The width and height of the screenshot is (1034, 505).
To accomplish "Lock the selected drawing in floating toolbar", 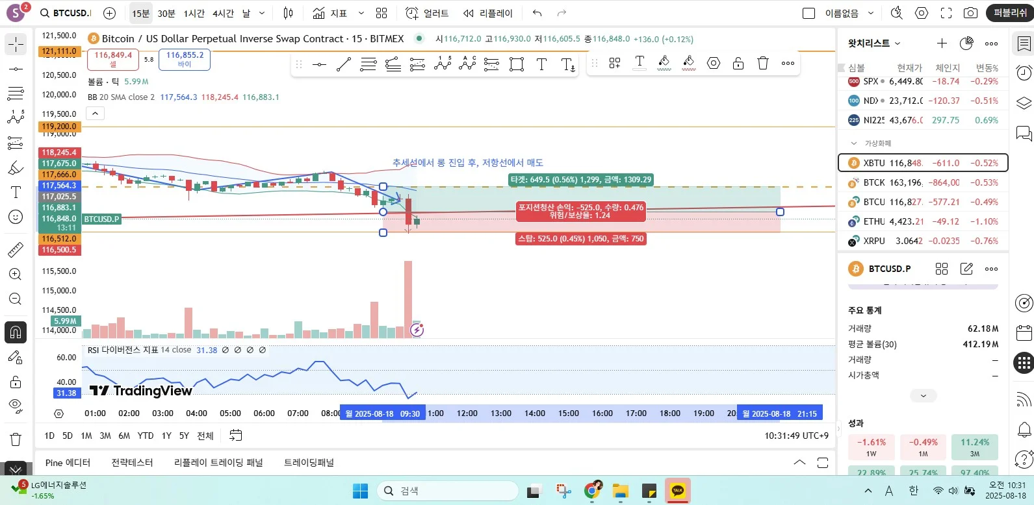I will [738, 63].
